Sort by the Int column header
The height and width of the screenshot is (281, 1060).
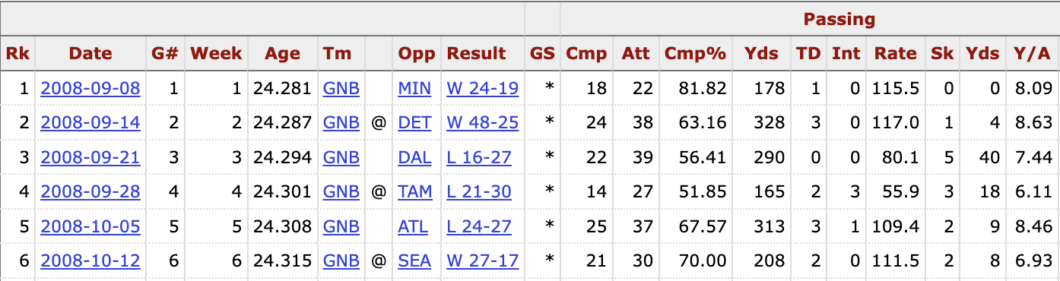click(846, 53)
